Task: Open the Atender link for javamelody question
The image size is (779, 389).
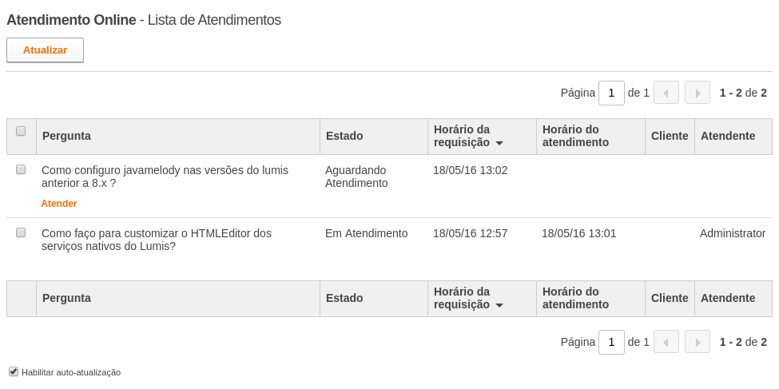Action: click(58, 204)
